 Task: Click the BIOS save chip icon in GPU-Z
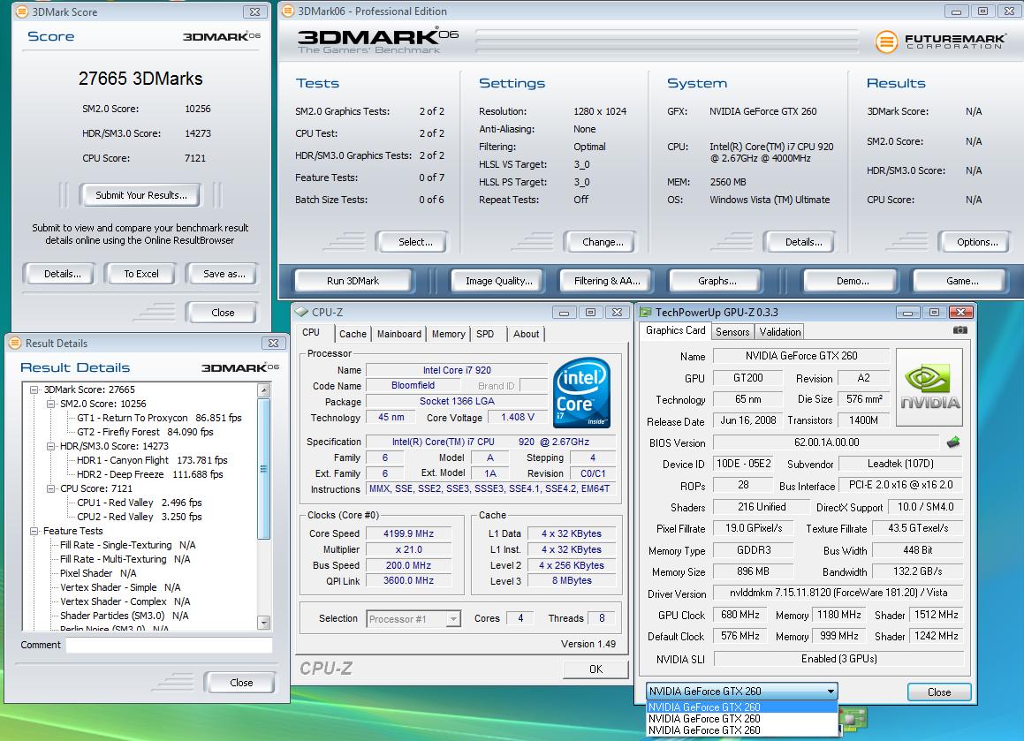(x=952, y=442)
